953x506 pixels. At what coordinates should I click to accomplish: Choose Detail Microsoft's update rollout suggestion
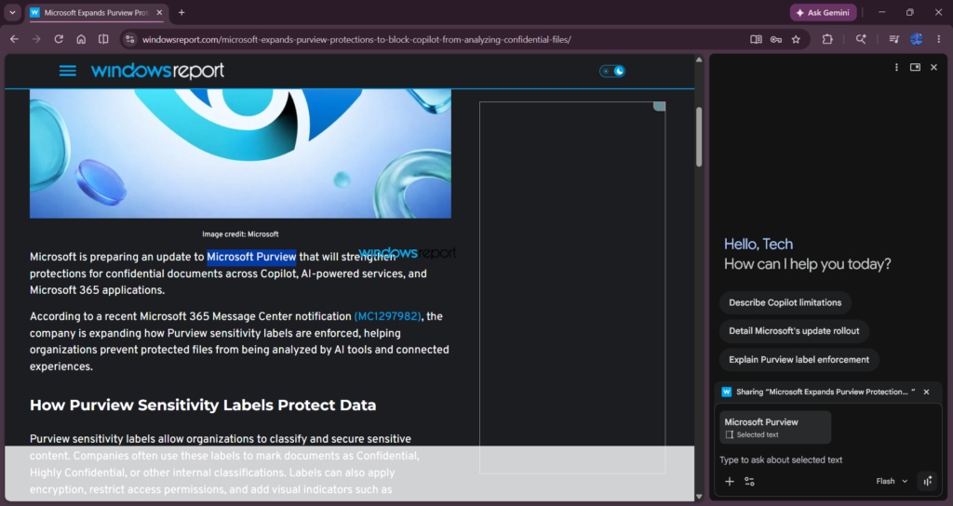click(794, 331)
